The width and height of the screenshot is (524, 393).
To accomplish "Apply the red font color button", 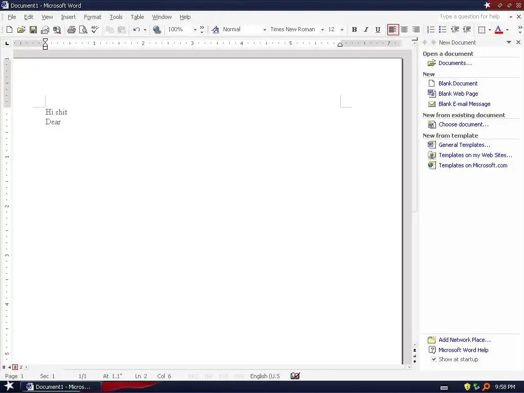I will 498,29.
